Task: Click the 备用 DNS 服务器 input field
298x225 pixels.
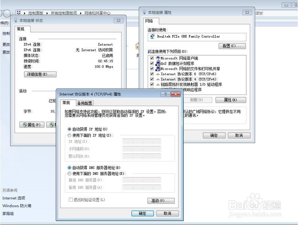Action: (142, 188)
